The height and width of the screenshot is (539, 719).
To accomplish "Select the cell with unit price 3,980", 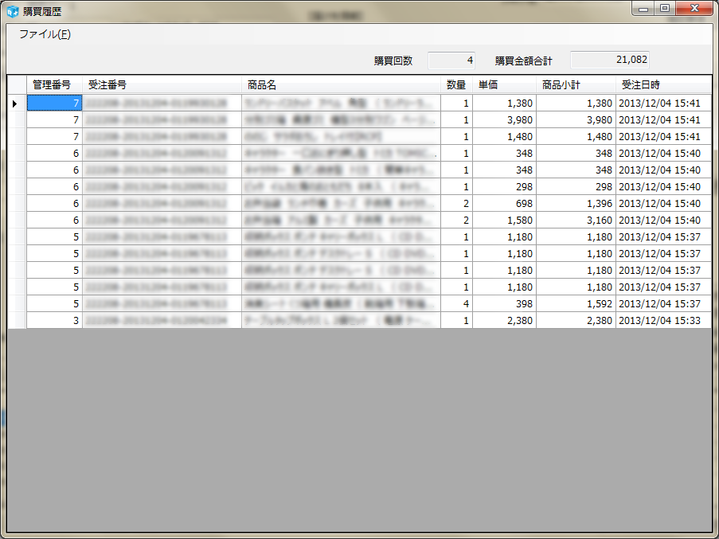I will point(504,120).
